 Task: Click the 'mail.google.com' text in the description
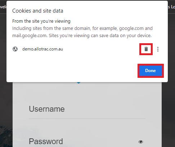tap(30, 36)
